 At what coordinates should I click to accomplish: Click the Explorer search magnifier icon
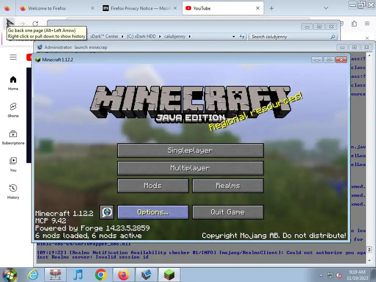333,37
